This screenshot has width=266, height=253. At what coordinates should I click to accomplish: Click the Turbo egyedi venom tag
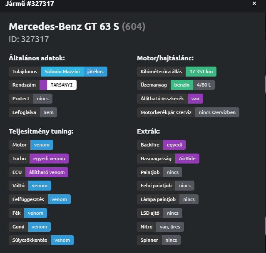[x=49, y=159]
